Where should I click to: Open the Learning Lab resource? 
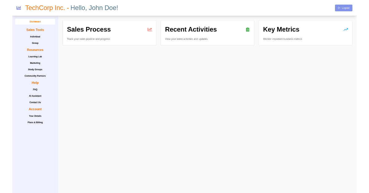point(35,57)
